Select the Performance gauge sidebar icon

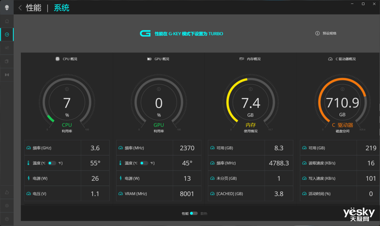7,34
